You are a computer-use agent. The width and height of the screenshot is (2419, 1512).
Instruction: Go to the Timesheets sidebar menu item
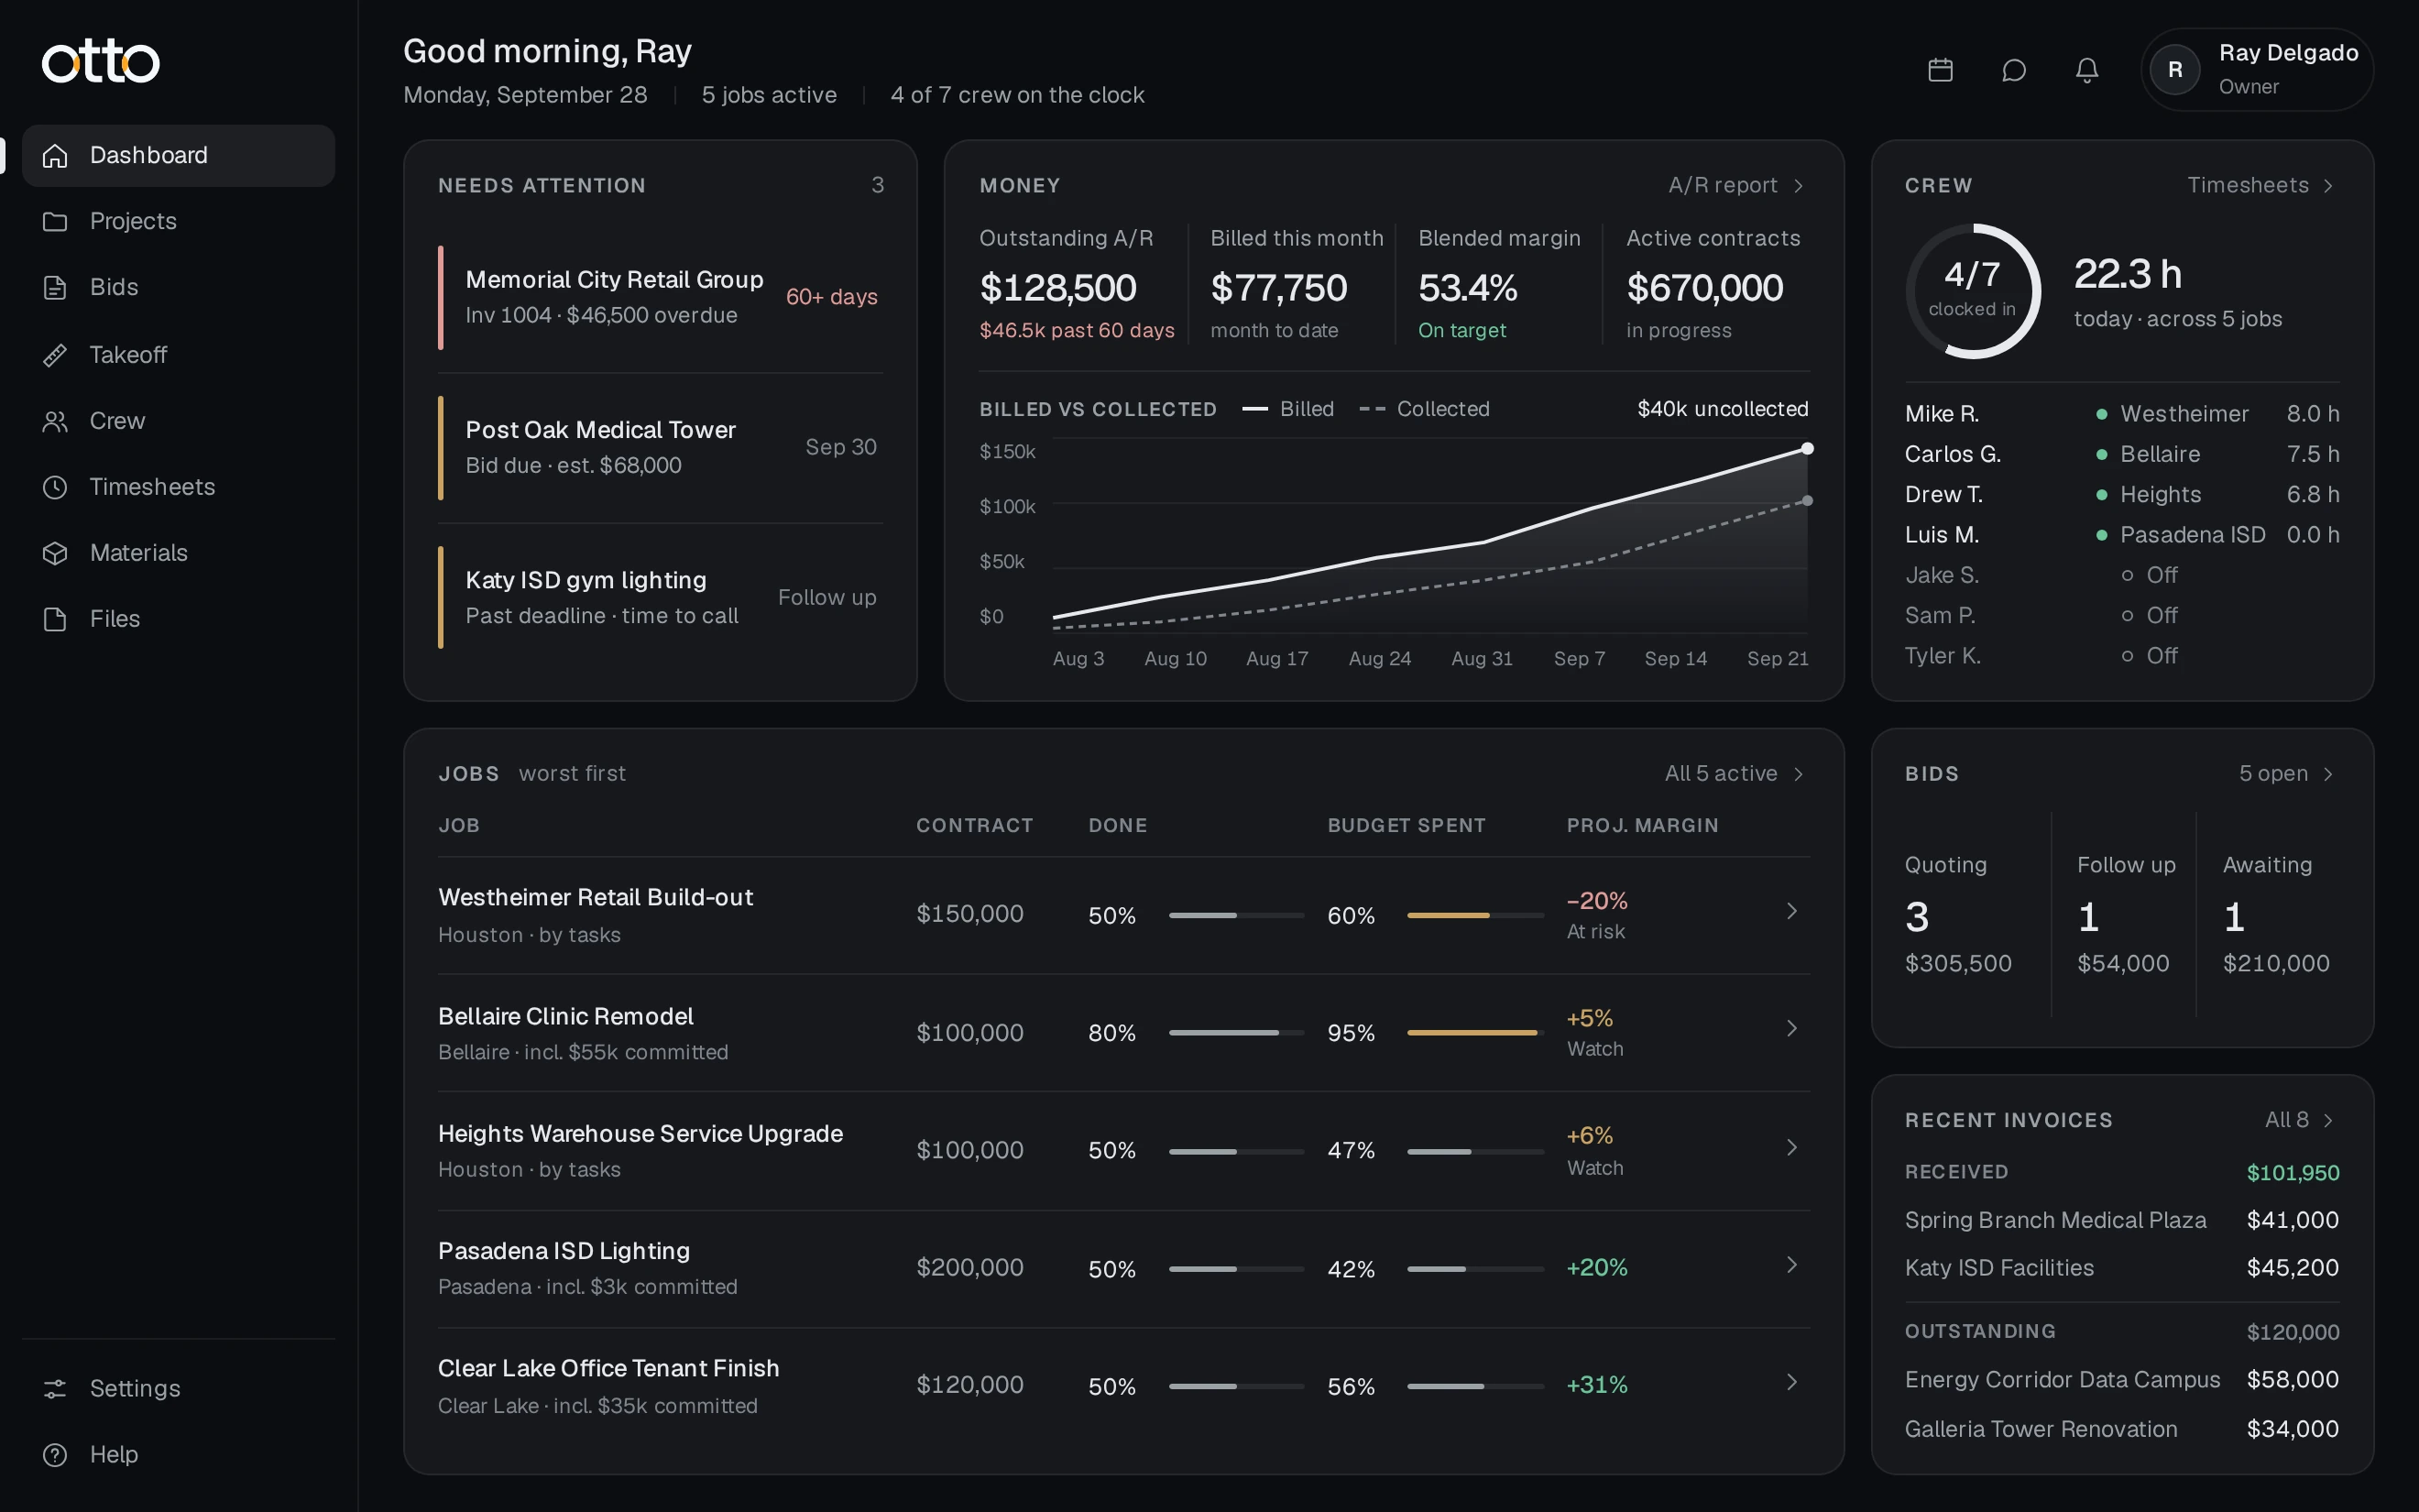(178, 487)
